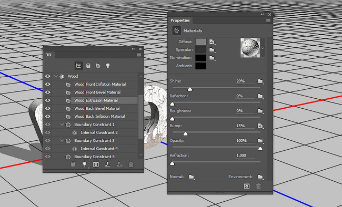Select the 3D panel tab

(x=48, y=55)
